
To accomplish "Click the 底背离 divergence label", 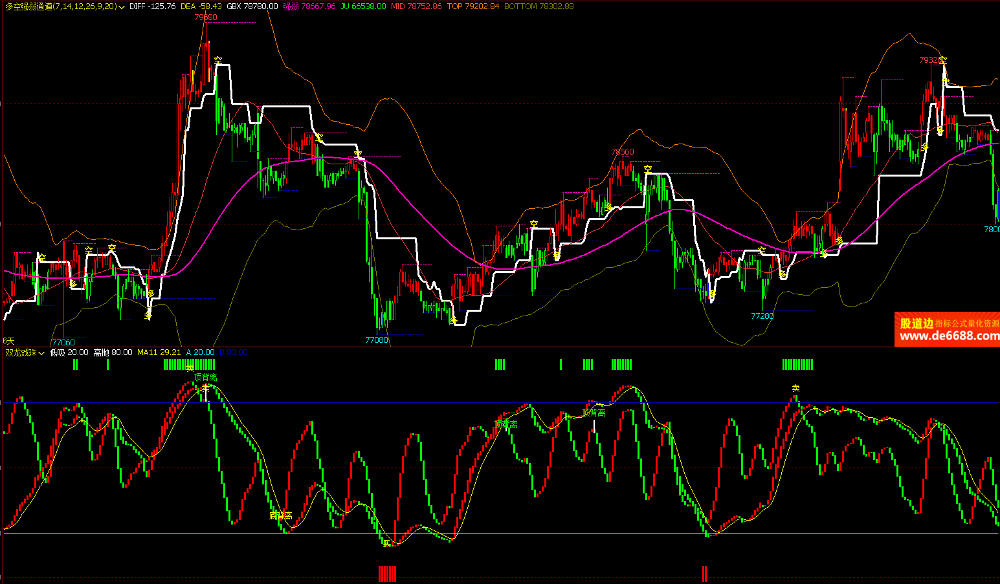I will pos(280,516).
